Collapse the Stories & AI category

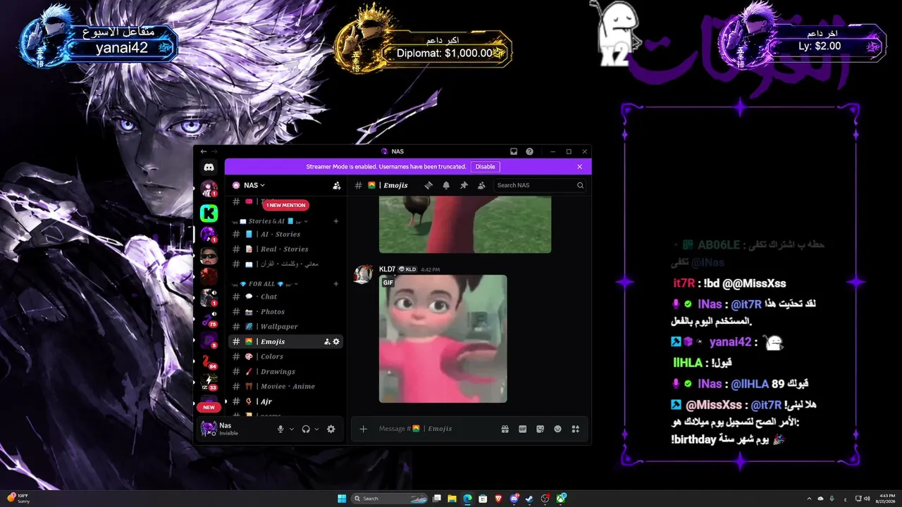point(270,221)
